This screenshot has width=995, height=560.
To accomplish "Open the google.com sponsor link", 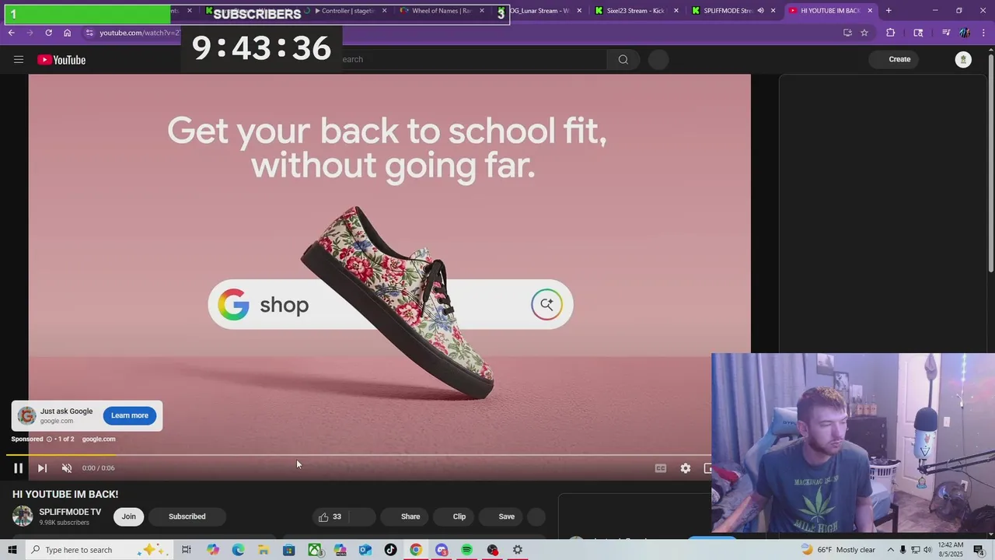I will (x=99, y=439).
